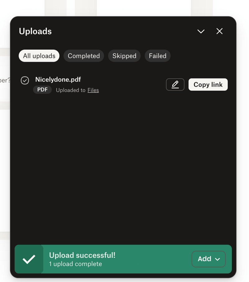Click the green checkmark icon in success banner

coord(29,259)
